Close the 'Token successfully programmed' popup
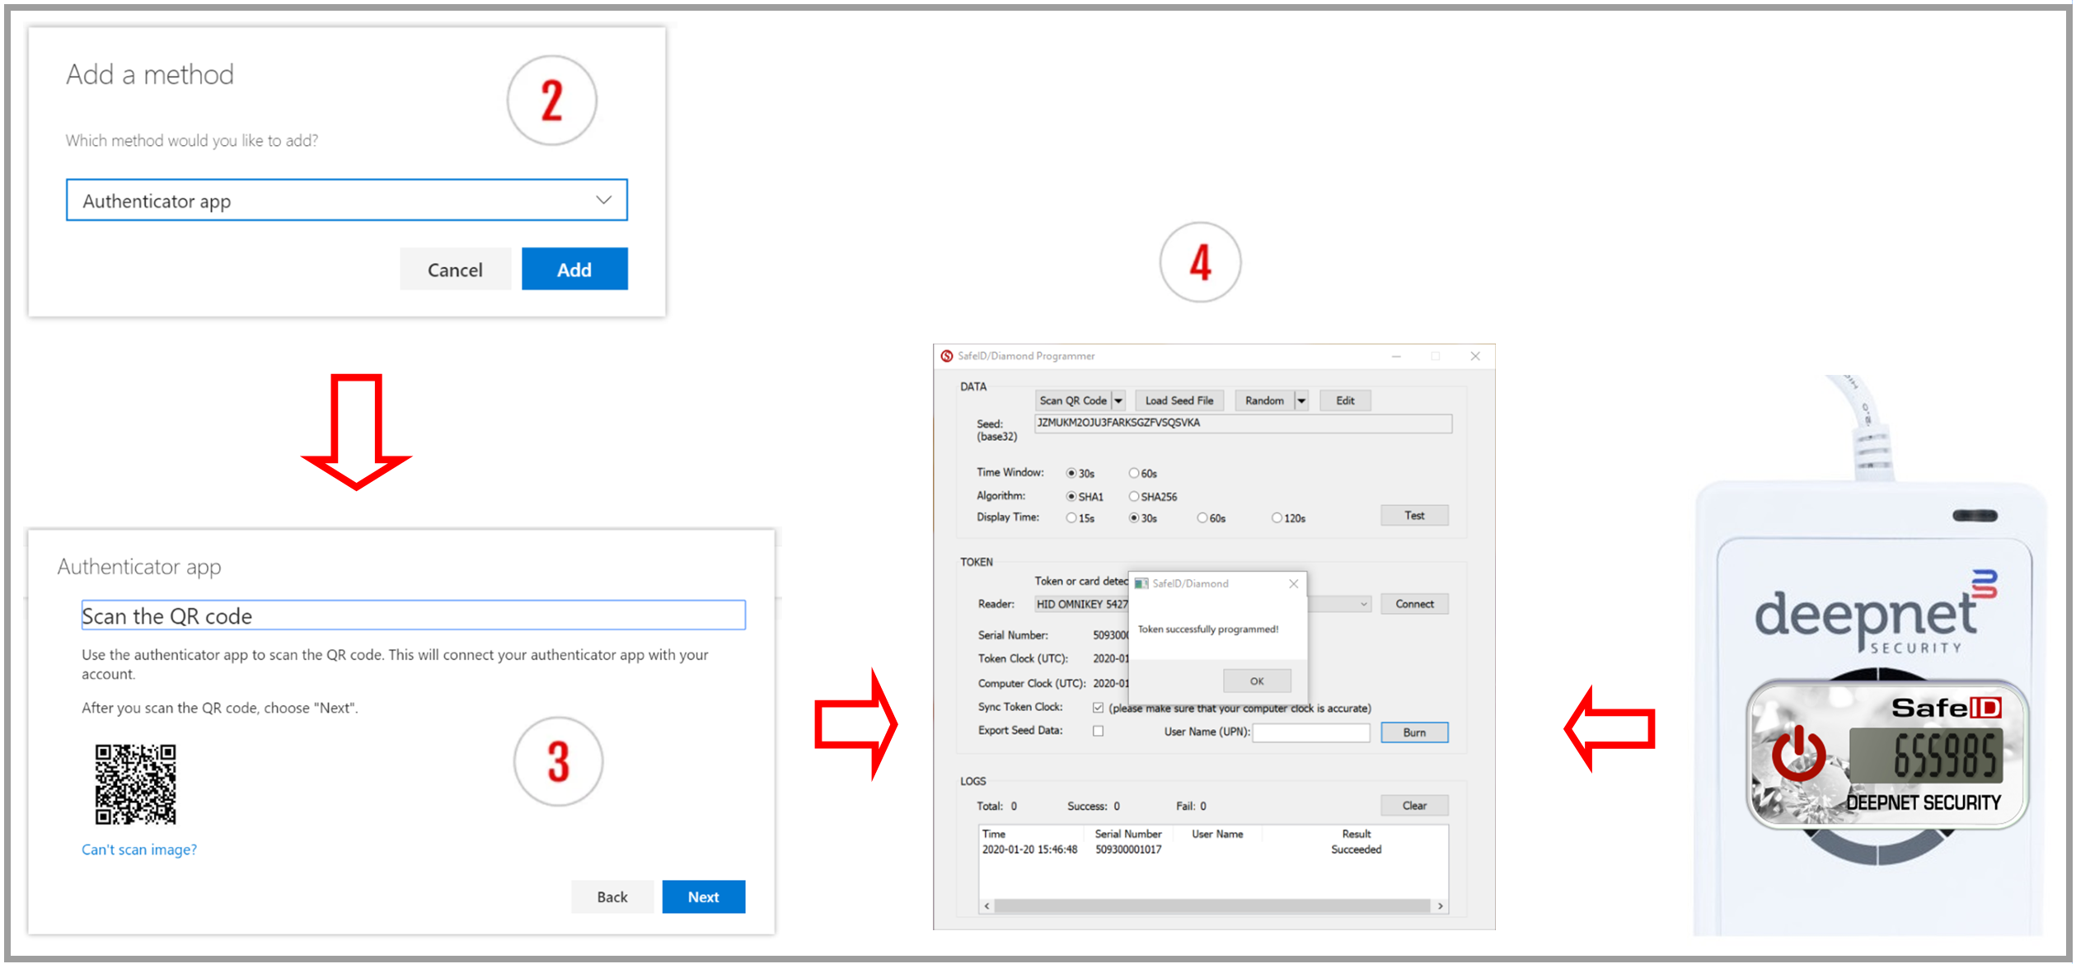 1292,583
